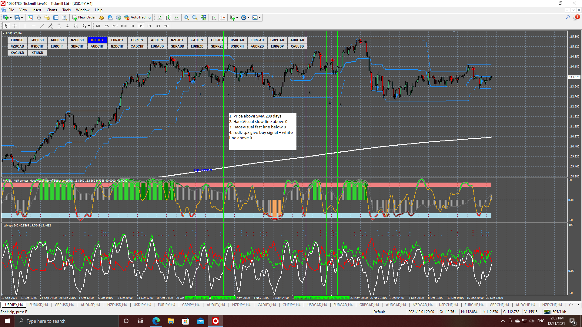The image size is (582, 327).
Task: Select the D1 timeframe button
Action: (149, 26)
